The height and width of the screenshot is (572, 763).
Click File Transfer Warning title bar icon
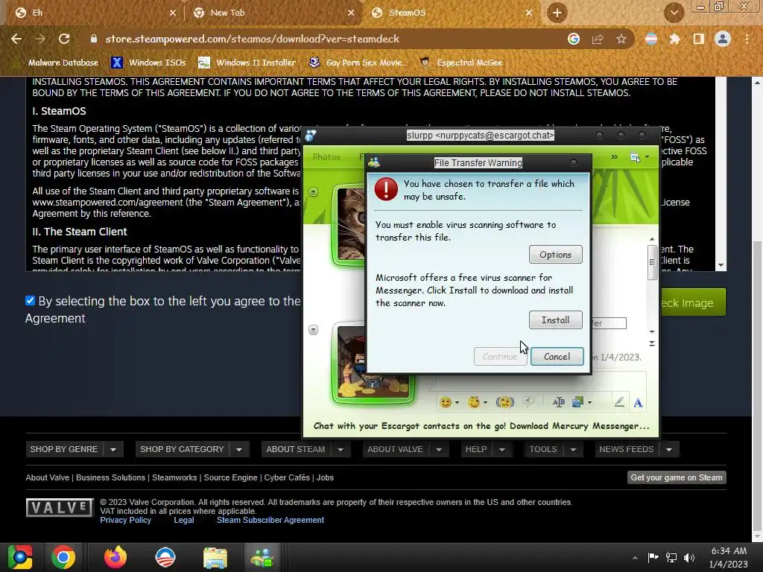pyautogui.click(x=374, y=163)
